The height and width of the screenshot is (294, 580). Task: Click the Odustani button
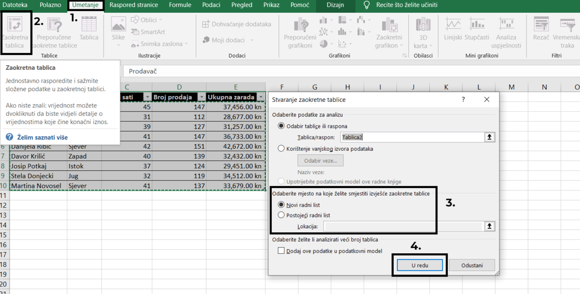coord(472,265)
